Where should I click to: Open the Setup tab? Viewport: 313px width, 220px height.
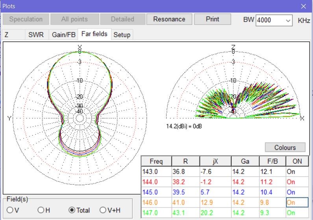tap(122, 35)
